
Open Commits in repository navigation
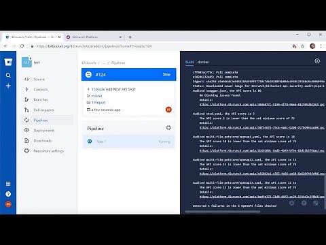click(41, 89)
